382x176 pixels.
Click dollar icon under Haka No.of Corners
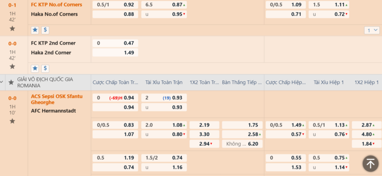click(45, 30)
